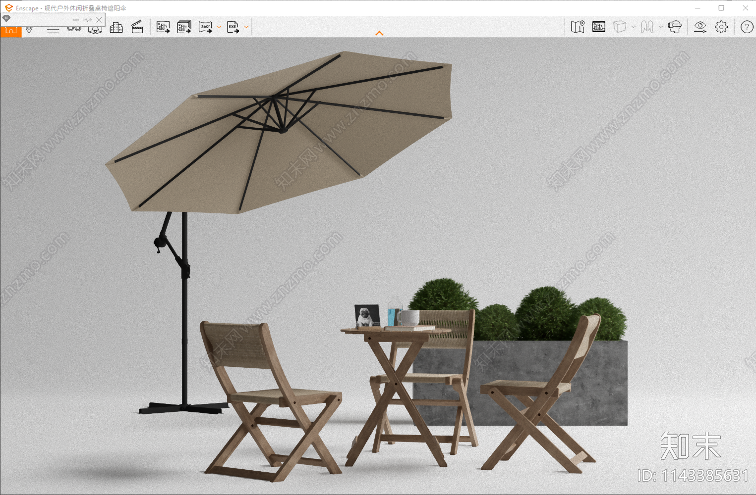
Task: Click the Screenshot export icon
Action: pos(163,27)
